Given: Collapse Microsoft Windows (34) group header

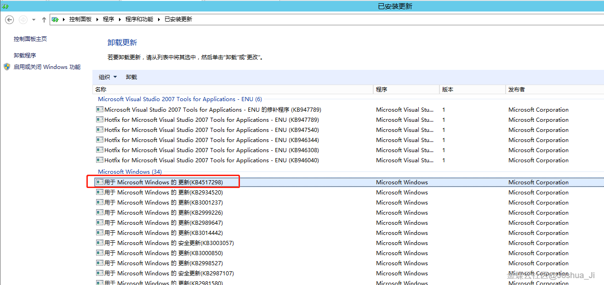Looking at the screenshot, I should pos(130,172).
